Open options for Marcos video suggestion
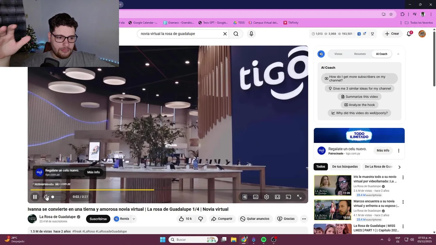Screen dimensions: 436x245 [x=403, y=202]
